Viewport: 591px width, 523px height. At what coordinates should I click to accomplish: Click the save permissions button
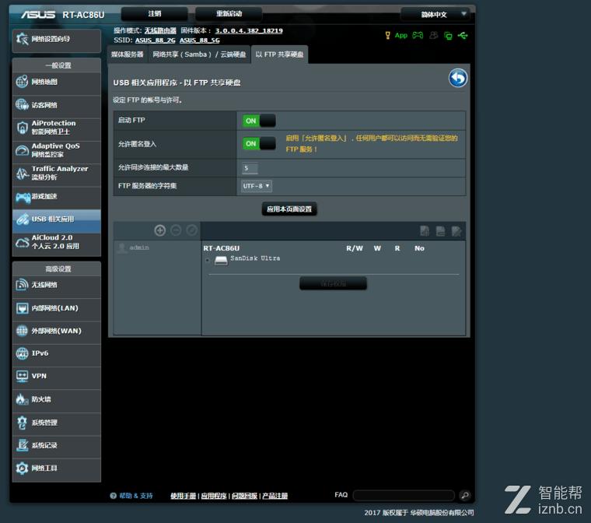(333, 283)
